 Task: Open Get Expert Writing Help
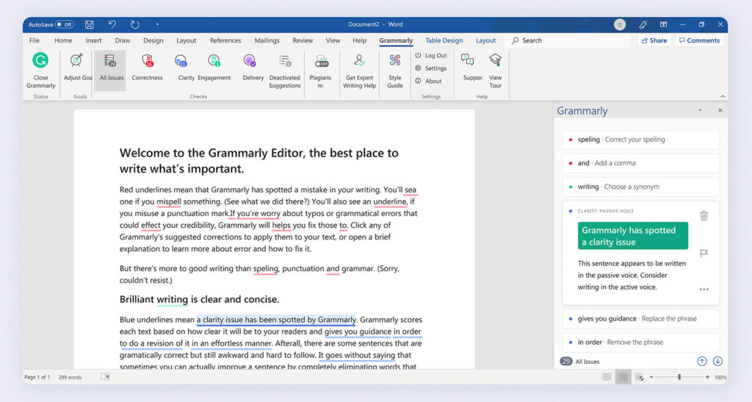(359, 71)
